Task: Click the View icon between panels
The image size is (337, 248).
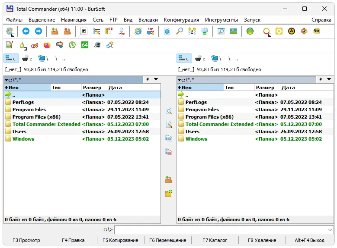Action: pos(169,111)
